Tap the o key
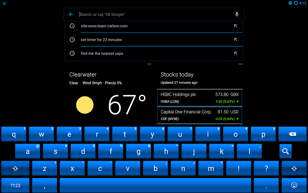Screen dimensions: 308x193 [236, 134]
